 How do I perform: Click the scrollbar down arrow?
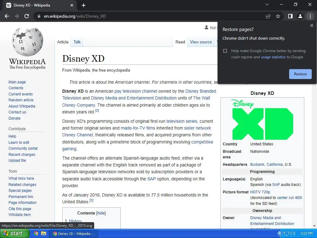314,226
